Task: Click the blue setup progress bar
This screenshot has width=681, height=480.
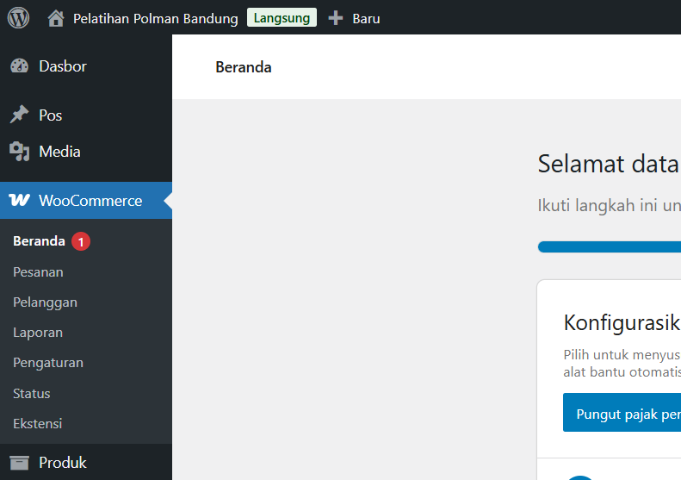Action: pos(610,246)
